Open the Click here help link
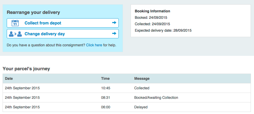This screenshot has height=114, width=254. pos(94,45)
